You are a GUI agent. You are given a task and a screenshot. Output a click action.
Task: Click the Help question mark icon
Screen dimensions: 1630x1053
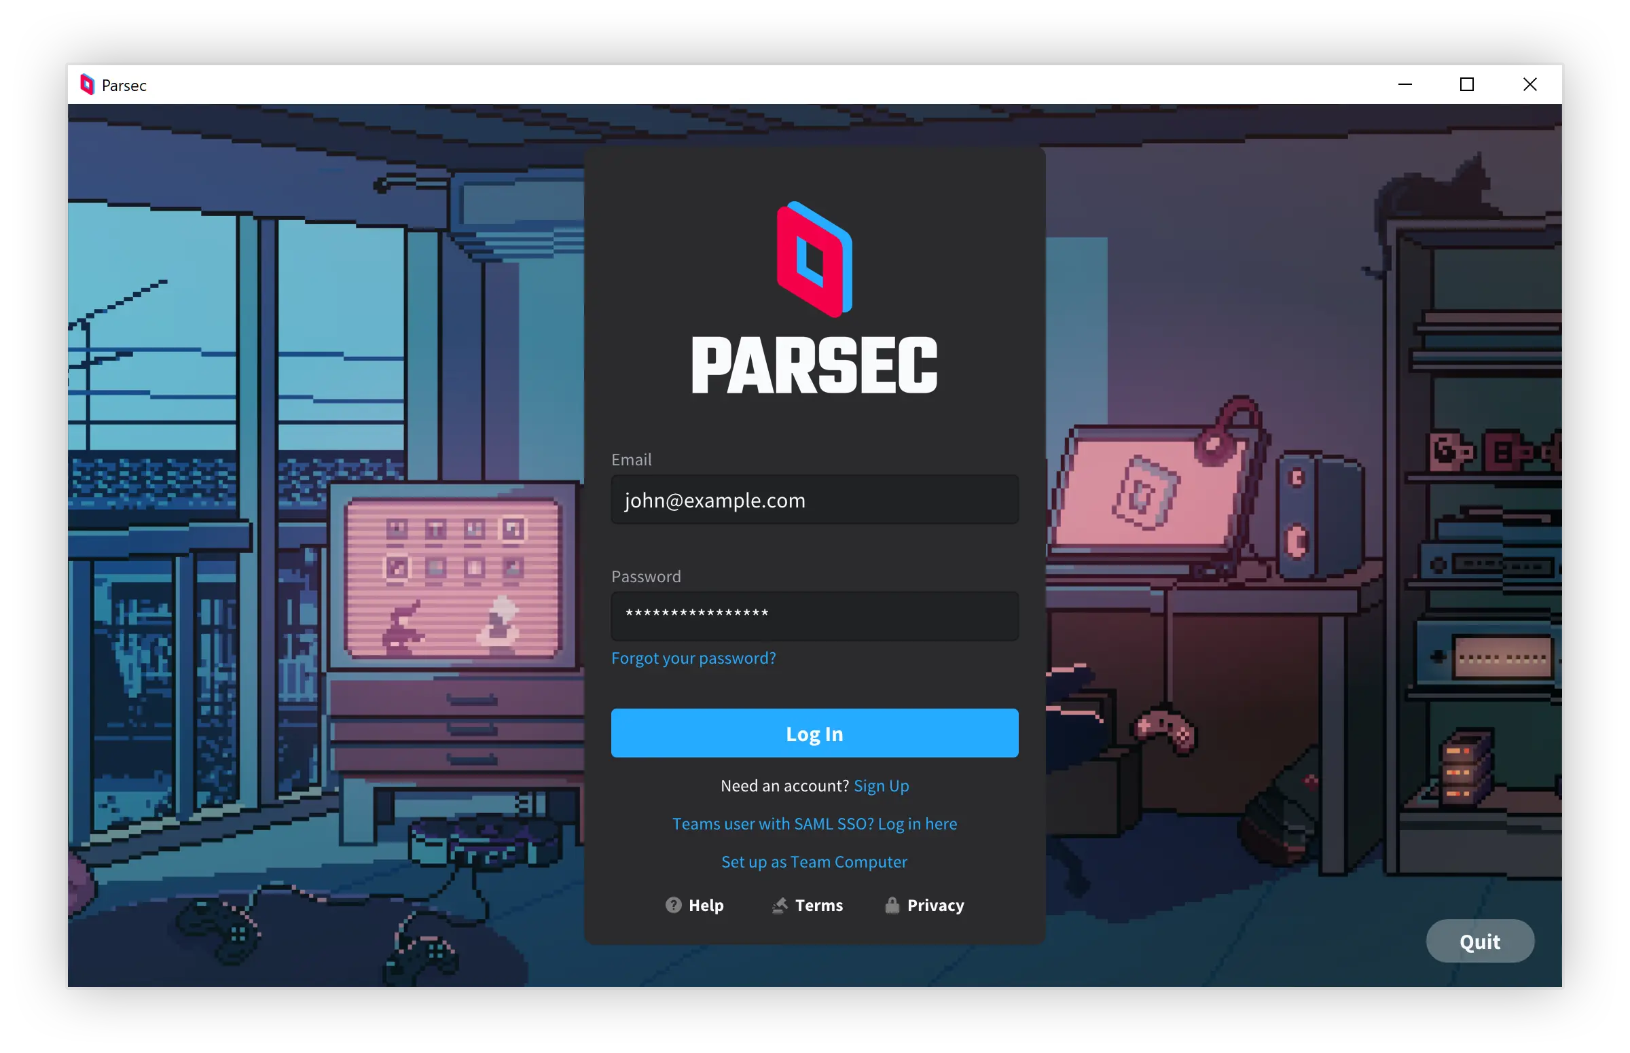[x=673, y=905]
